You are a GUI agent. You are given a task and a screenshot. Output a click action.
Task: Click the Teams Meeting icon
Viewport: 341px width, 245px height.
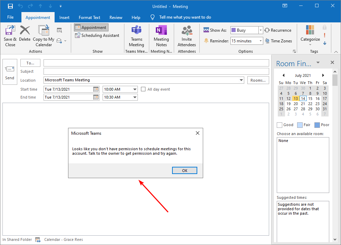136,30
